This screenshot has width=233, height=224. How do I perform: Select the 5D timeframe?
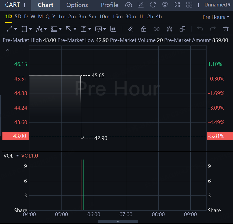click(18, 17)
